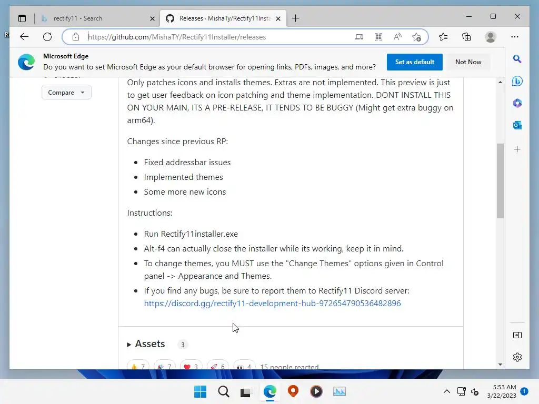The image size is (539, 404).
Task: Open the muted volume tray icon
Action: (x=475, y=391)
